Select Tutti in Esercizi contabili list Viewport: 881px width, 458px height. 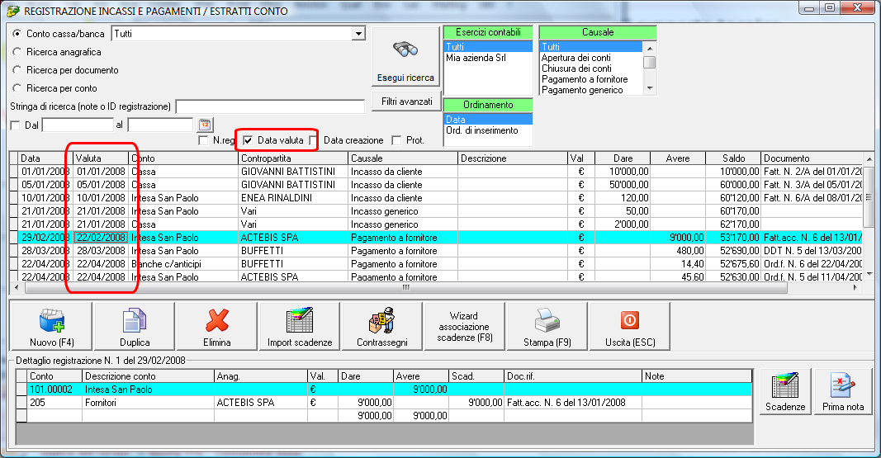(x=488, y=46)
